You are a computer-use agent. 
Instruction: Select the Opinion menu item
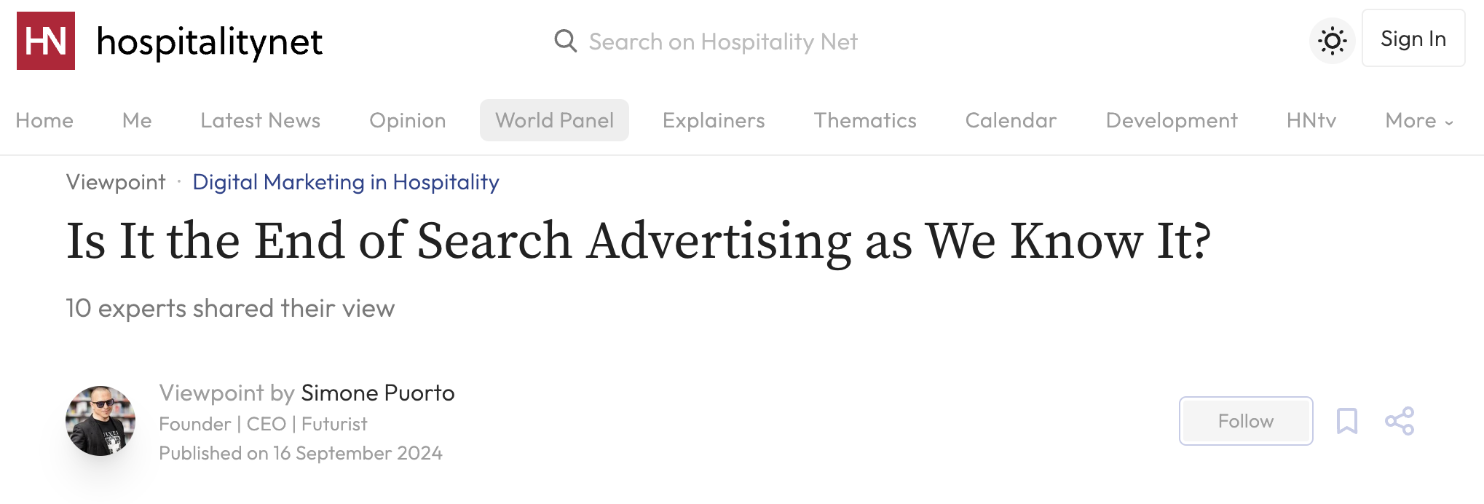[407, 120]
